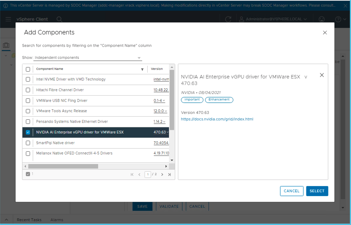Click scroll-left arrow of components table
Viewport: 351px width, 225px height.
click(25, 167)
